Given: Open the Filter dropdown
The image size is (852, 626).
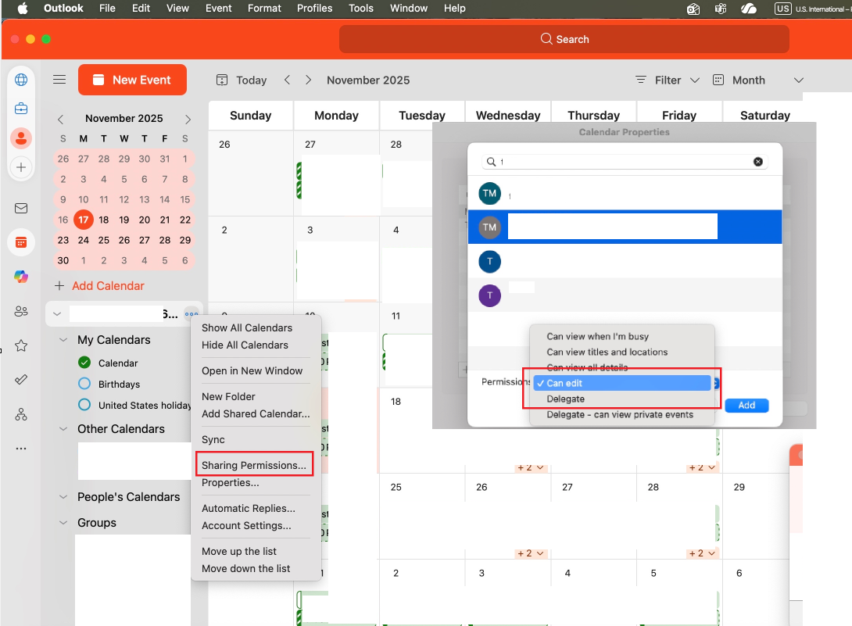Looking at the screenshot, I should coord(668,80).
